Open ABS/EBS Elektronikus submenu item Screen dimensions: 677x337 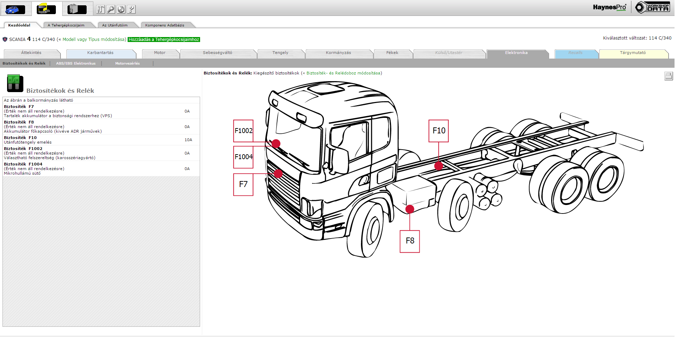[76, 64]
